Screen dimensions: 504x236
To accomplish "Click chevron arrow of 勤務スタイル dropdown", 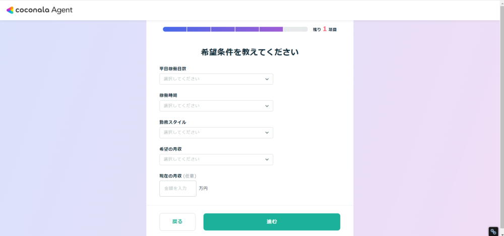I will click(267, 133).
